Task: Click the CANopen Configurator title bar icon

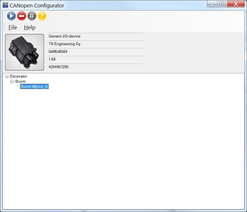Action: (x=5, y=5)
